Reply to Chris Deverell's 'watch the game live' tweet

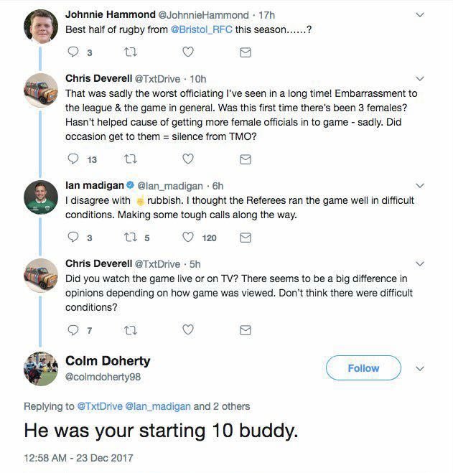[x=72, y=330]
